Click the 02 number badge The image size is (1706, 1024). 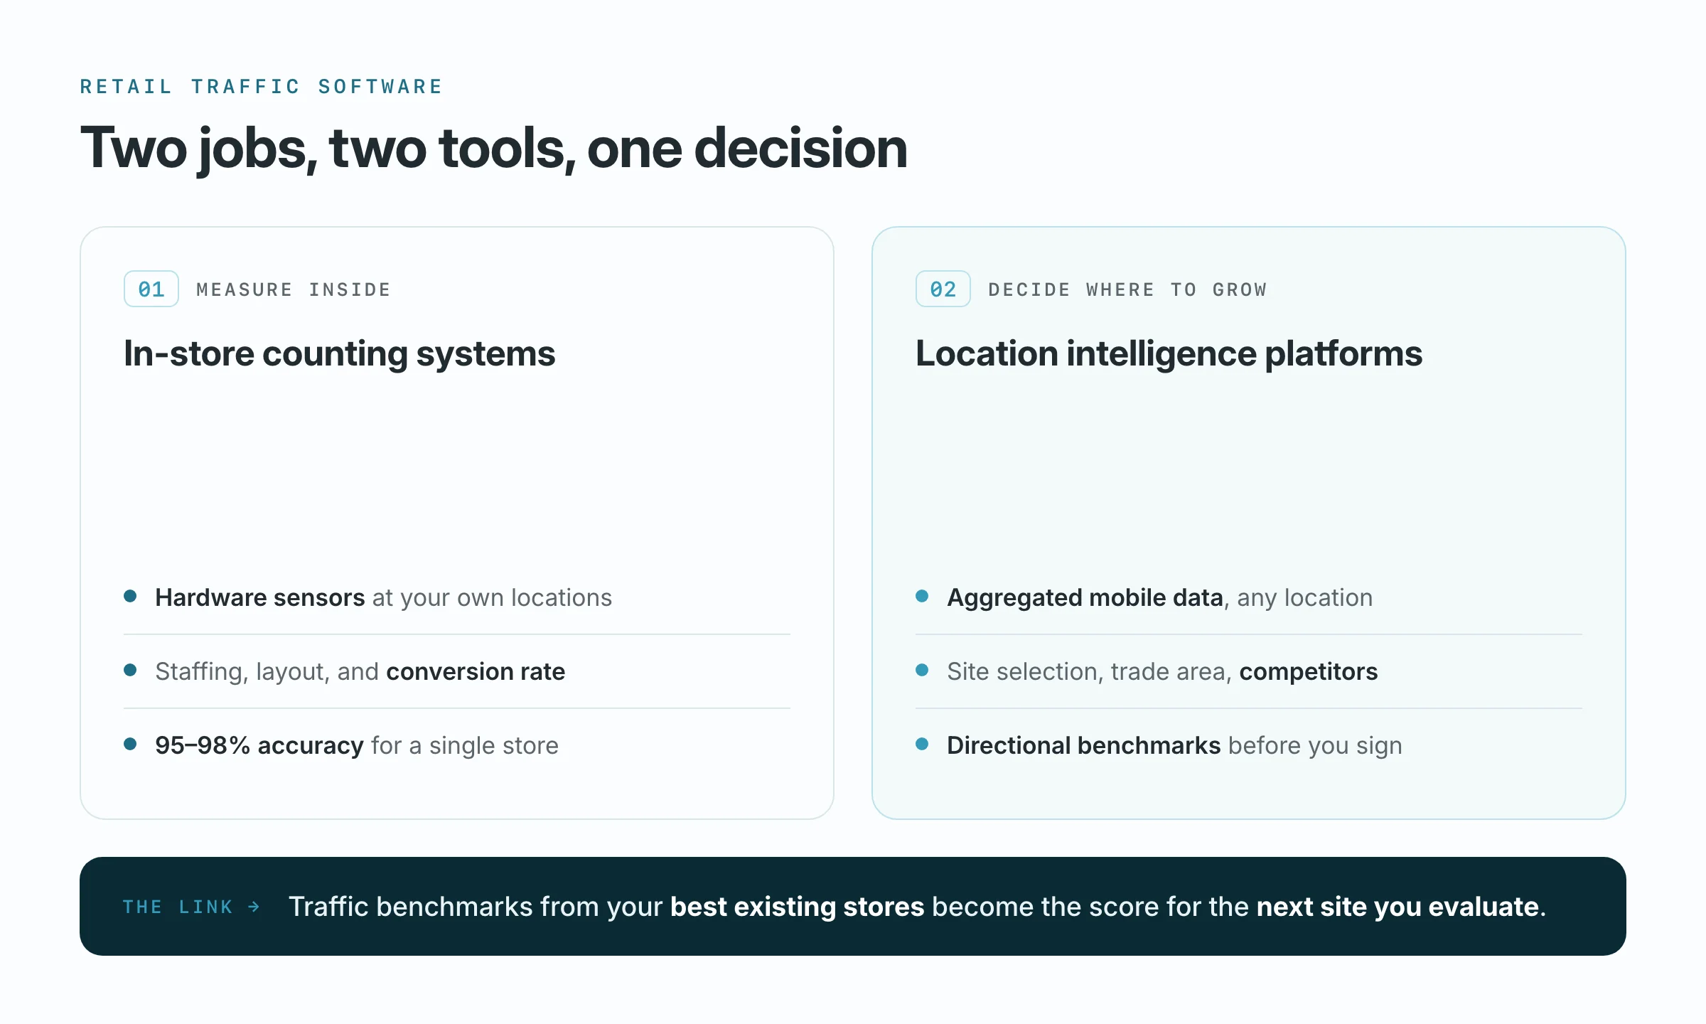943,289
